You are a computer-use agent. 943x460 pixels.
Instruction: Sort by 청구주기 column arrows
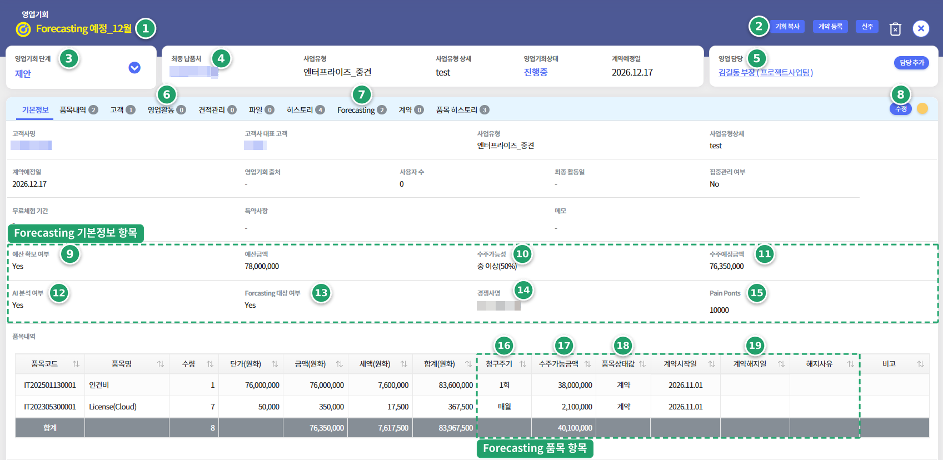pyautogui.click(x=523, y=364)
